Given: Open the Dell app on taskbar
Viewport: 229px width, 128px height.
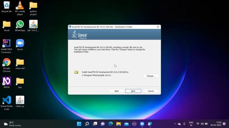Looking at the screenshot, I should click(x=134, y=124).
